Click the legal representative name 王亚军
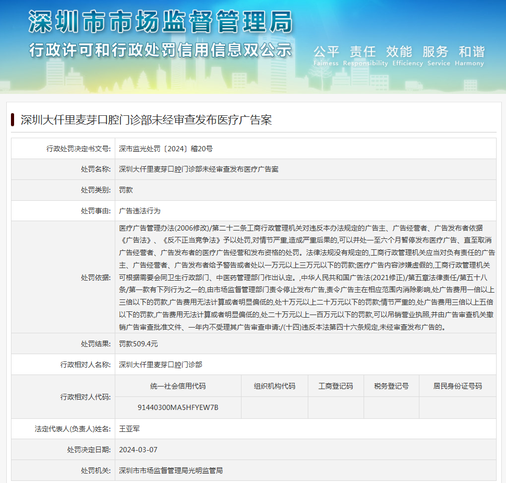This screenshot has height=483, width=506. point(129,429)
